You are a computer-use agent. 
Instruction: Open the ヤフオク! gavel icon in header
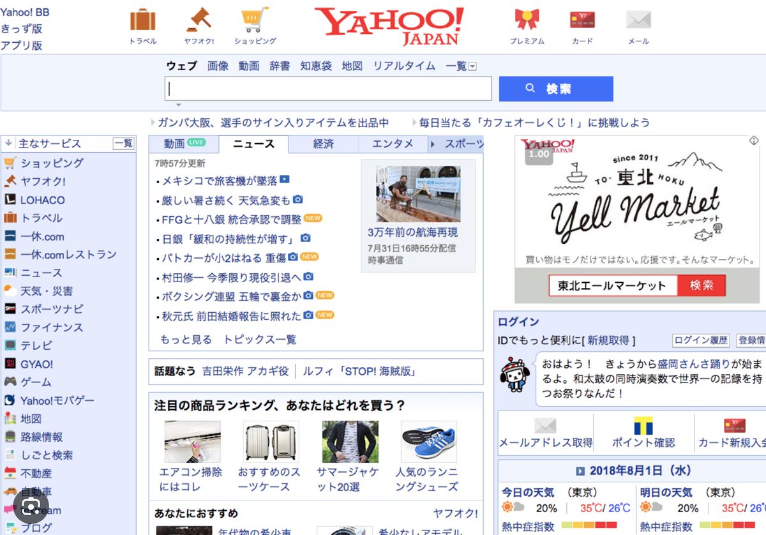pyautogui.click(x=199, y=20)
